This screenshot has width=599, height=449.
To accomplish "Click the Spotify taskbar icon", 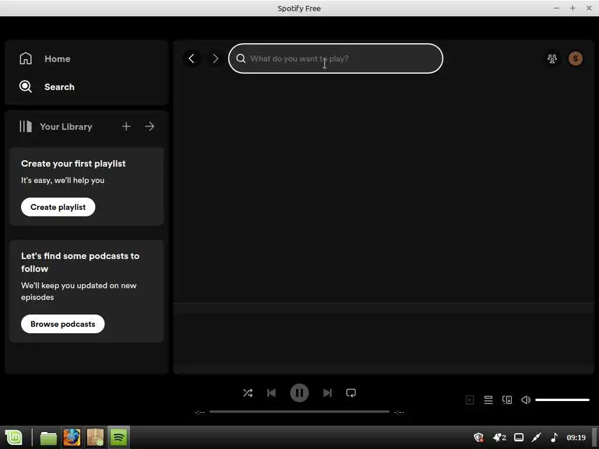I will [x=118, y=437].
